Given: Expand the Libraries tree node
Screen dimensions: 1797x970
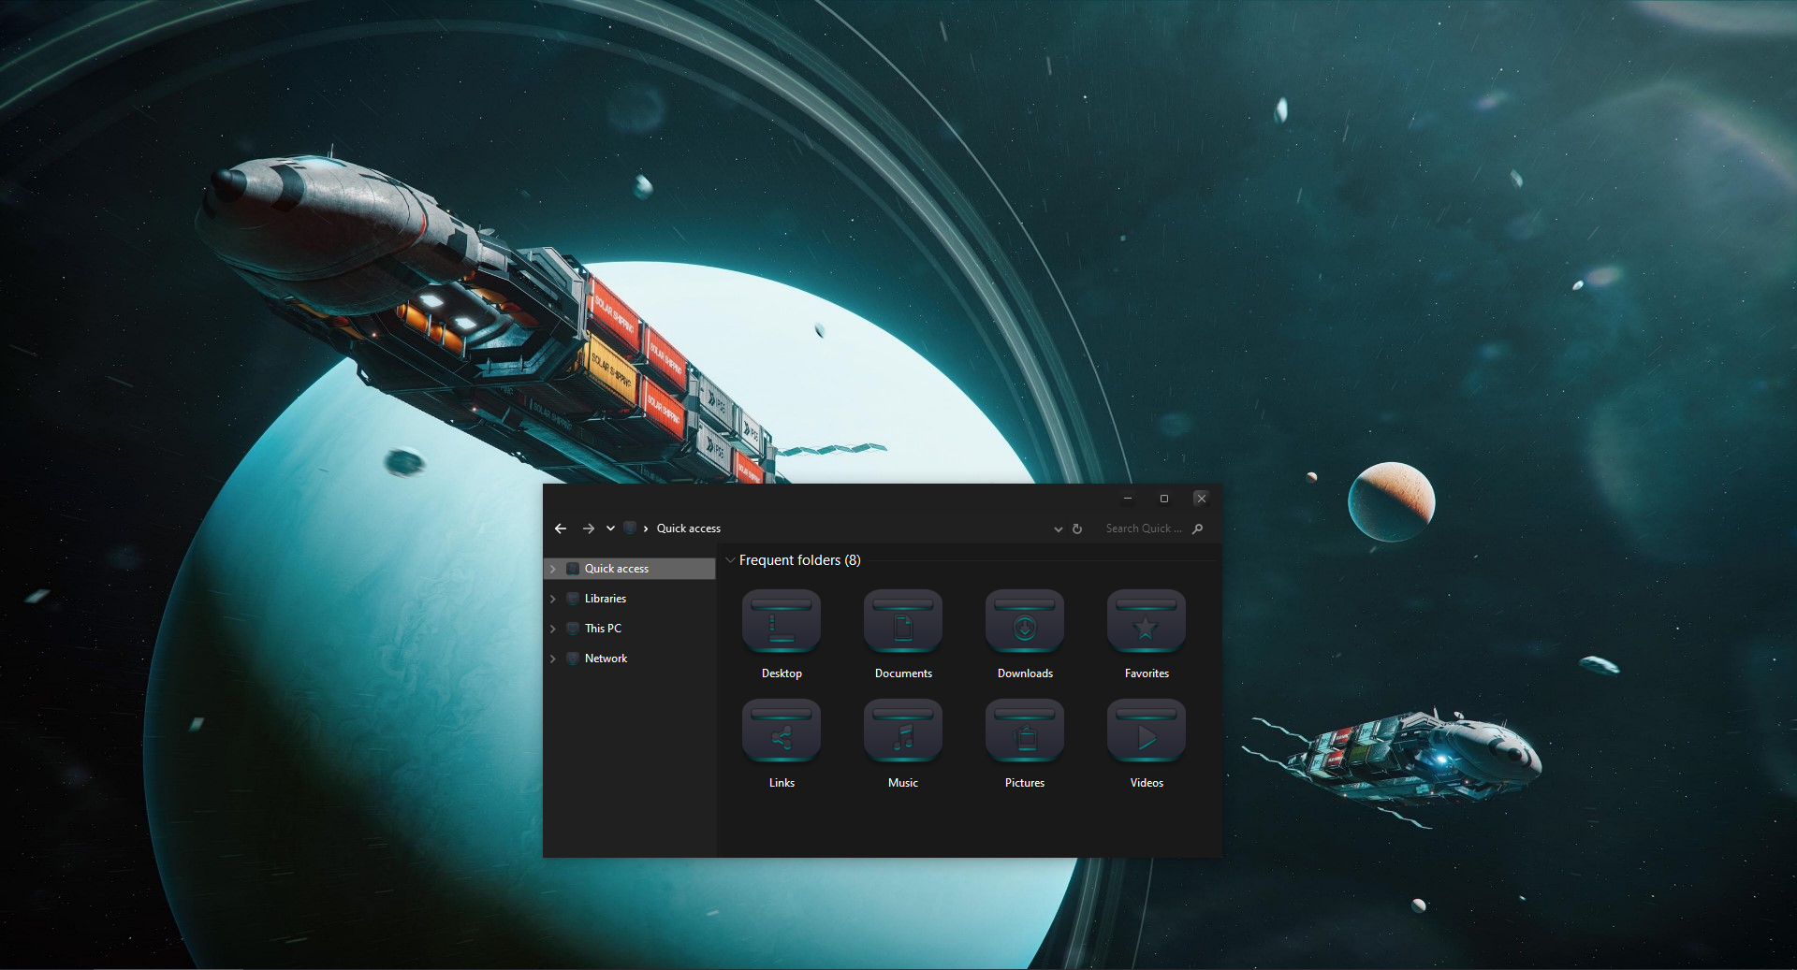Looking at the screenshot, I should tap(553, 599).
